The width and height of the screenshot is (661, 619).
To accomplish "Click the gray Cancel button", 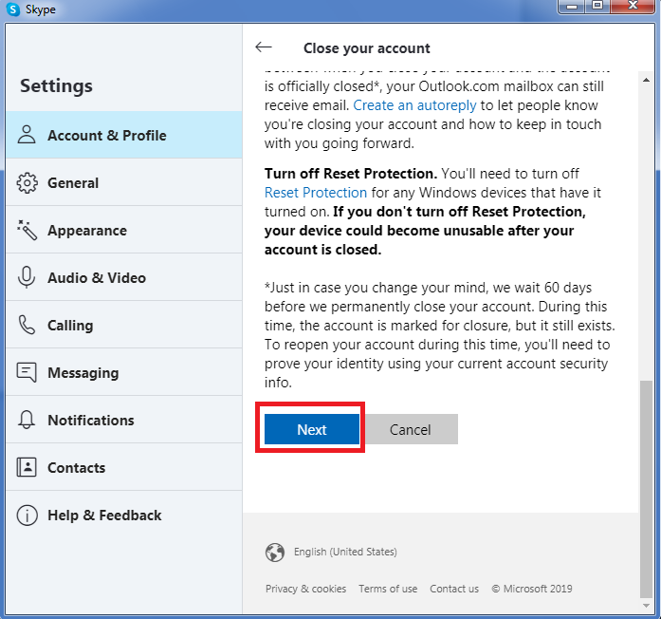I will pos(410,429).
